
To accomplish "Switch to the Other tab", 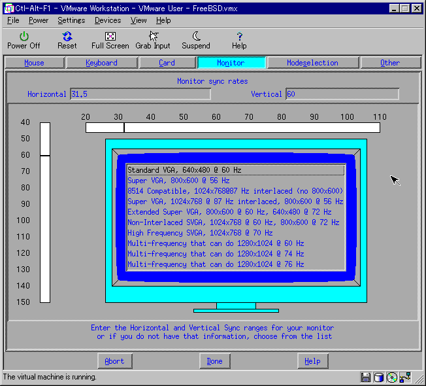I will point(390,63).
